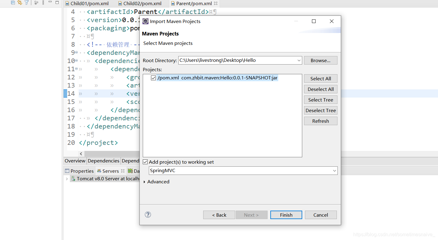Viewport: 438px width, 240px height.
Task: Click the 'Select Maven projects' subtitle text
Action: 168,43
